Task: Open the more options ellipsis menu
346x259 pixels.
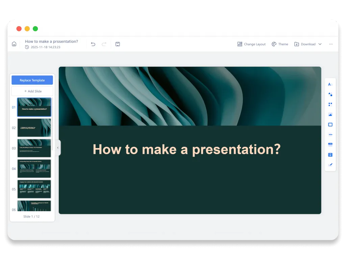Action: tap(331, 44)
